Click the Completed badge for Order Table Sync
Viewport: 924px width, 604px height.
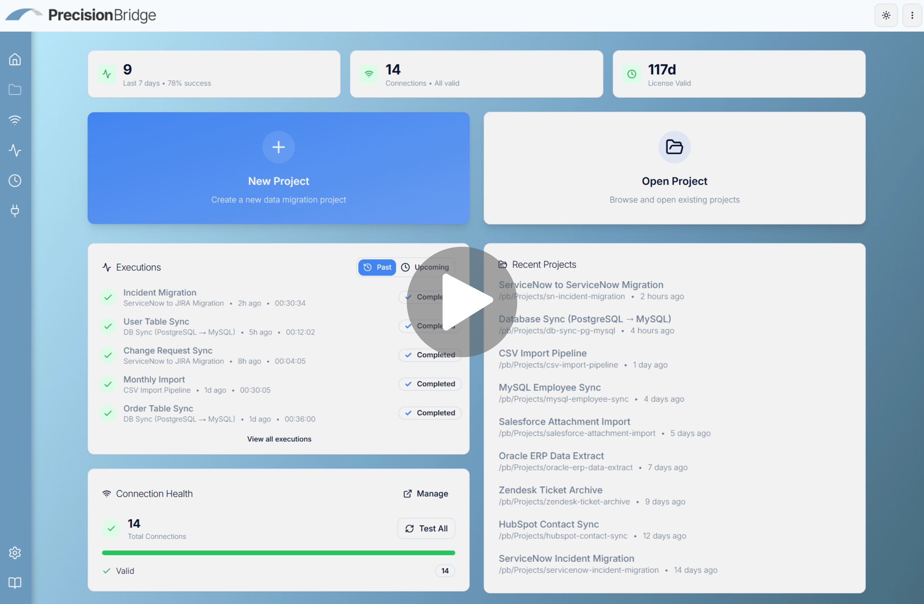tap(430, 413)
